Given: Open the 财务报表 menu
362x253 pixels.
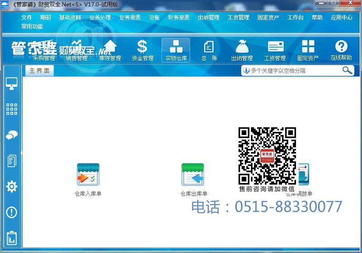Looking at the screenshot, I should [x=179, y=18].
